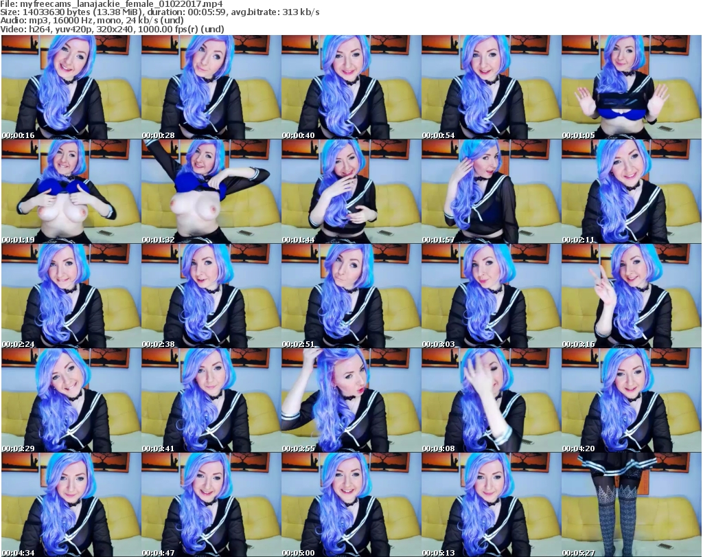Click the 'Video: h264, yuv420p' line

pos(112,29)
